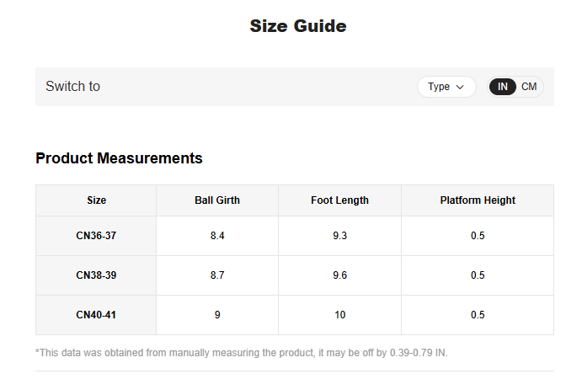
Task: Click the Size Guide title
Action: click(x=298, y=26)
